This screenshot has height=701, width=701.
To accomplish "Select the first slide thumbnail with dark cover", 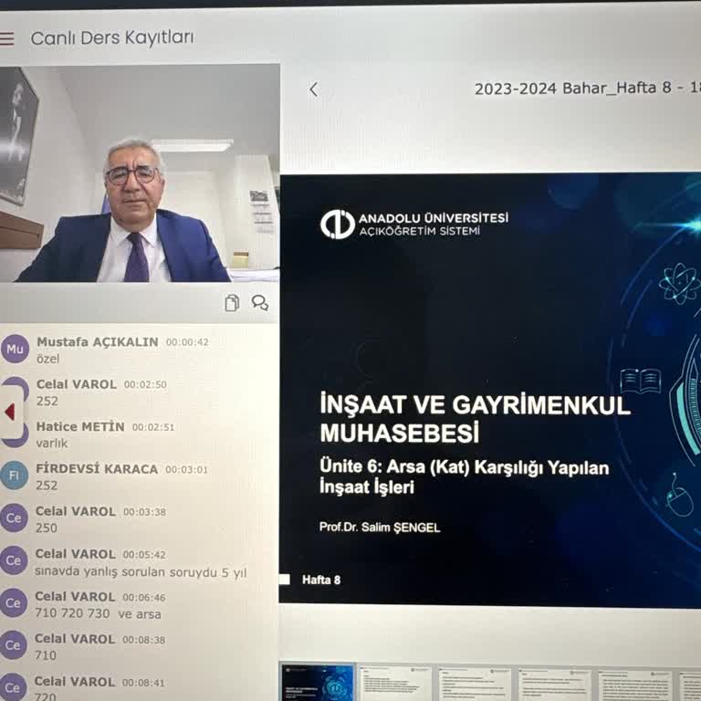I will pos(318,683).
